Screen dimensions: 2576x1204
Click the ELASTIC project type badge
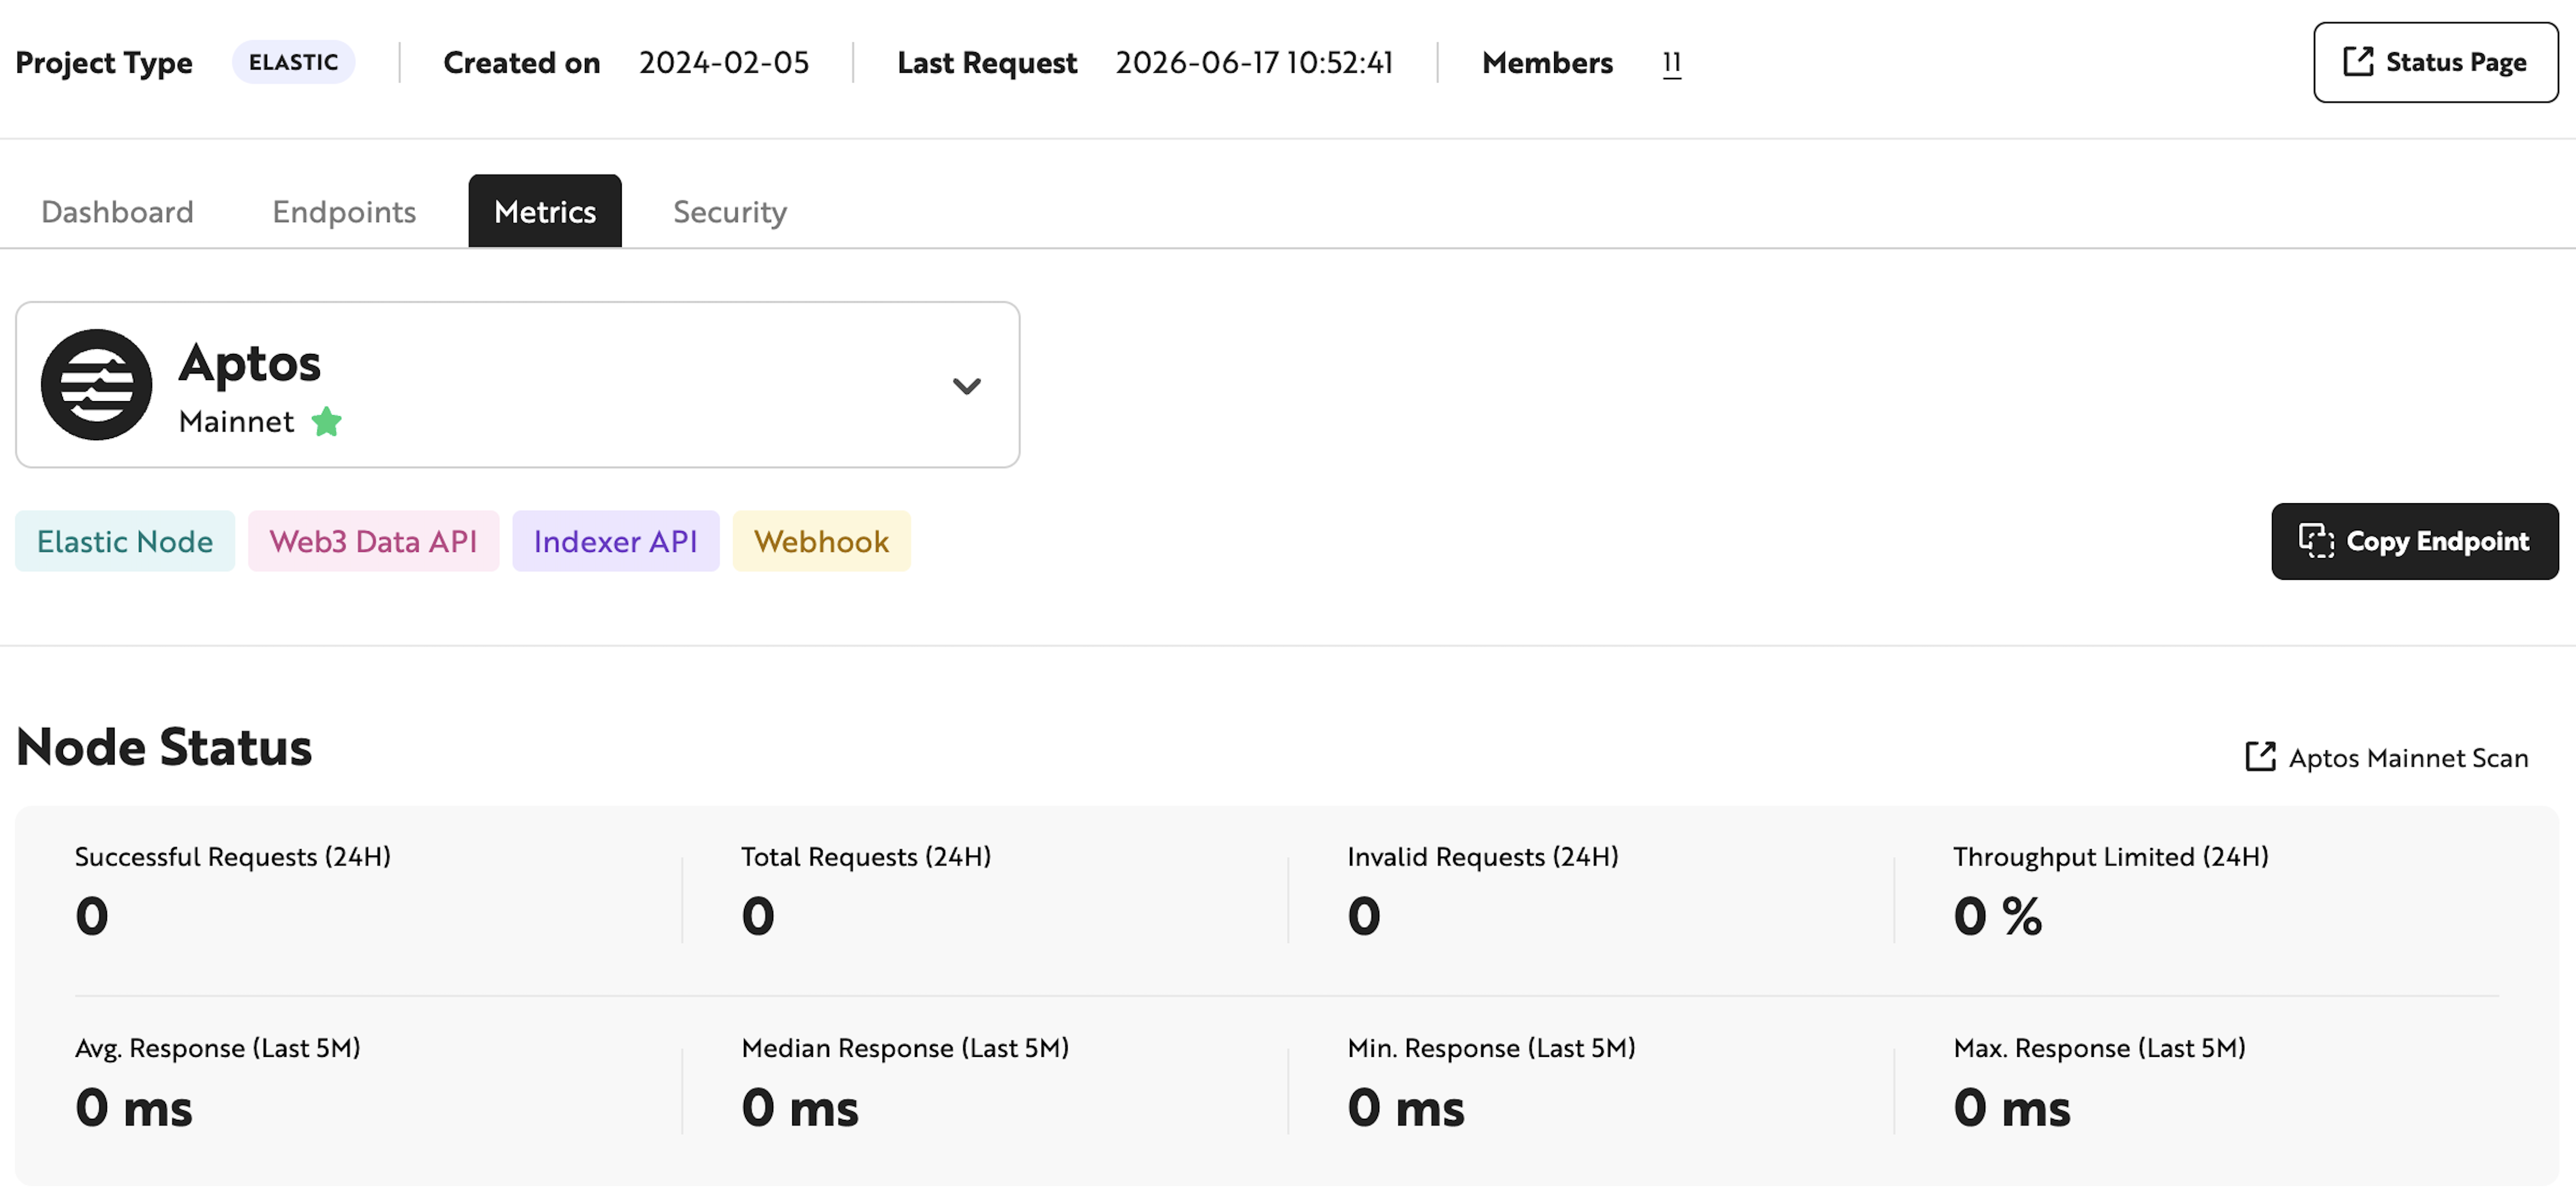point(293,62)
